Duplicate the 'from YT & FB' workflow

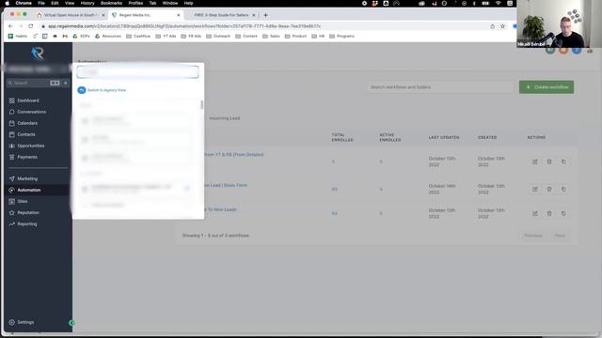click(563, 161)
